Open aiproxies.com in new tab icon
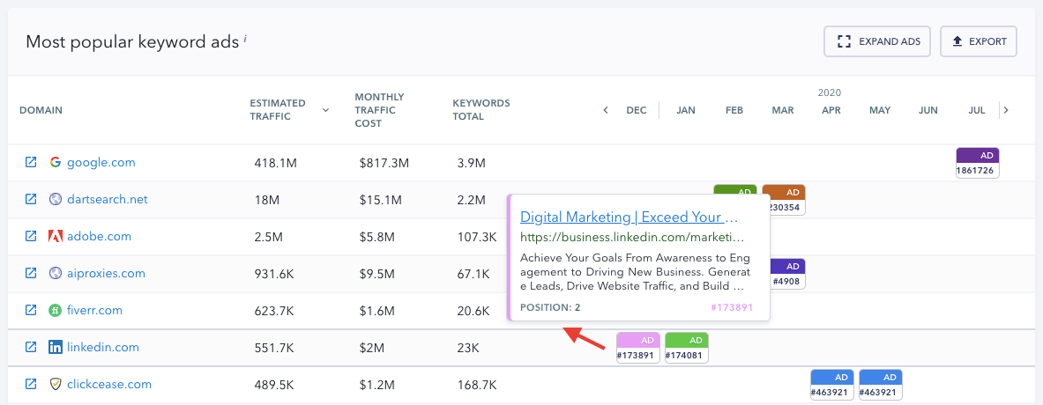 click(31, 273)
